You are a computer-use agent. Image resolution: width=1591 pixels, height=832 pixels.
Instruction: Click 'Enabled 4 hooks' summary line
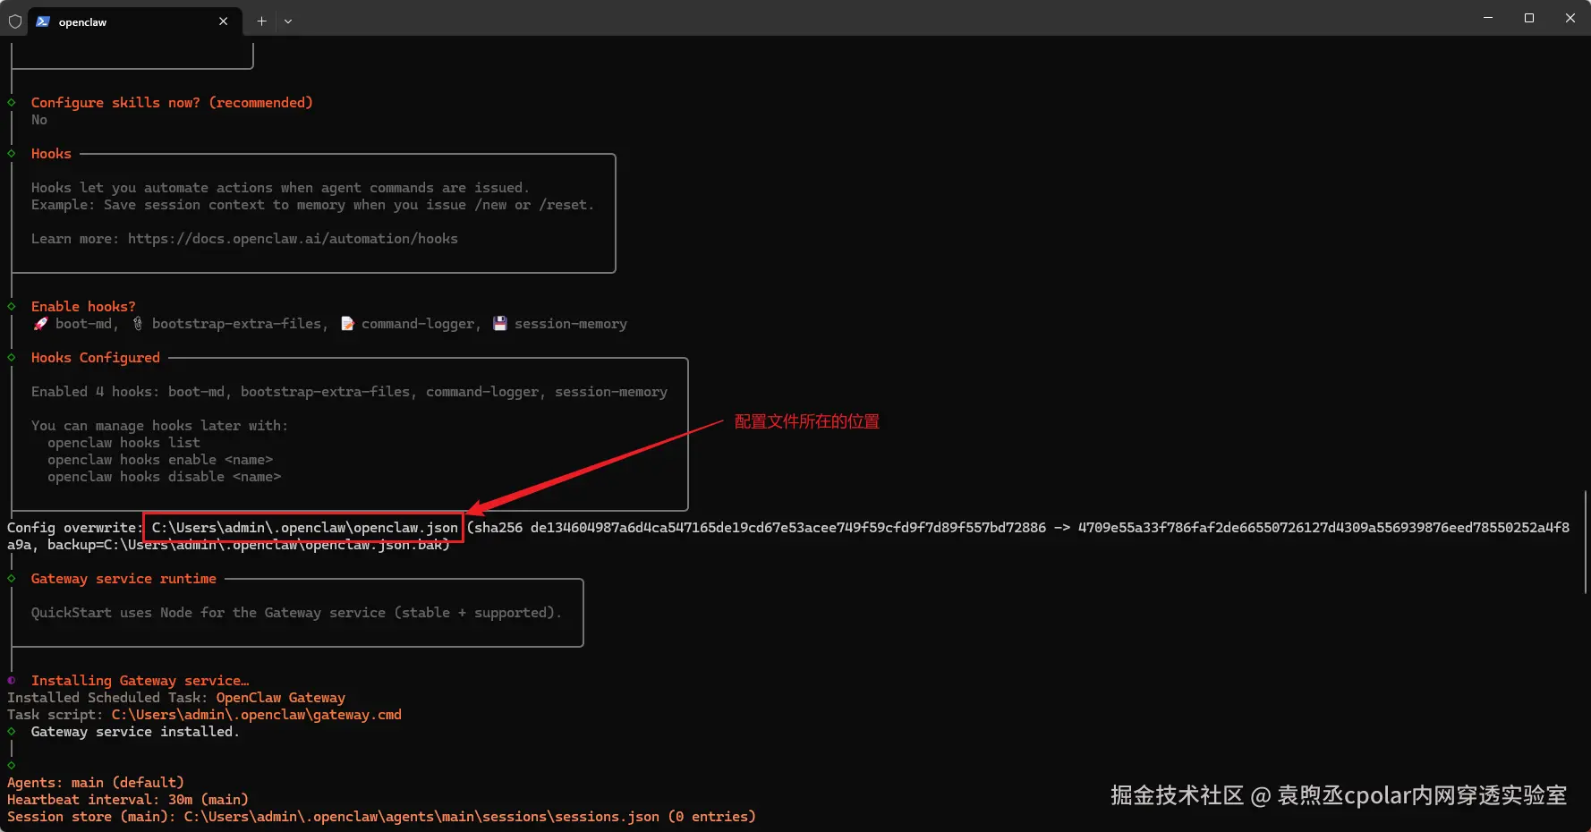point(349,392)
